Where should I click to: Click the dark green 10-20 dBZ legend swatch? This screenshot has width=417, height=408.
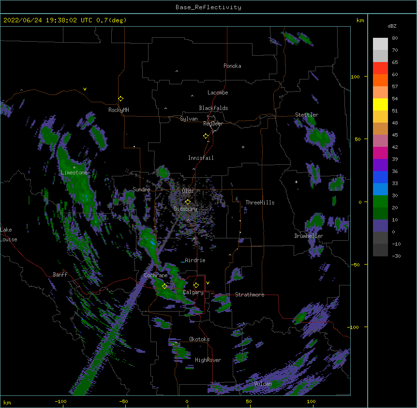380,214
